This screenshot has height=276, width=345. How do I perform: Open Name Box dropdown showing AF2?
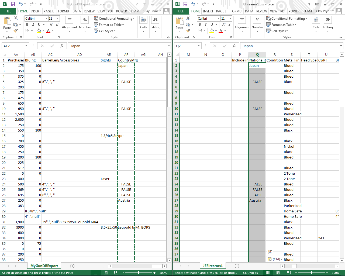click(26, 46)
